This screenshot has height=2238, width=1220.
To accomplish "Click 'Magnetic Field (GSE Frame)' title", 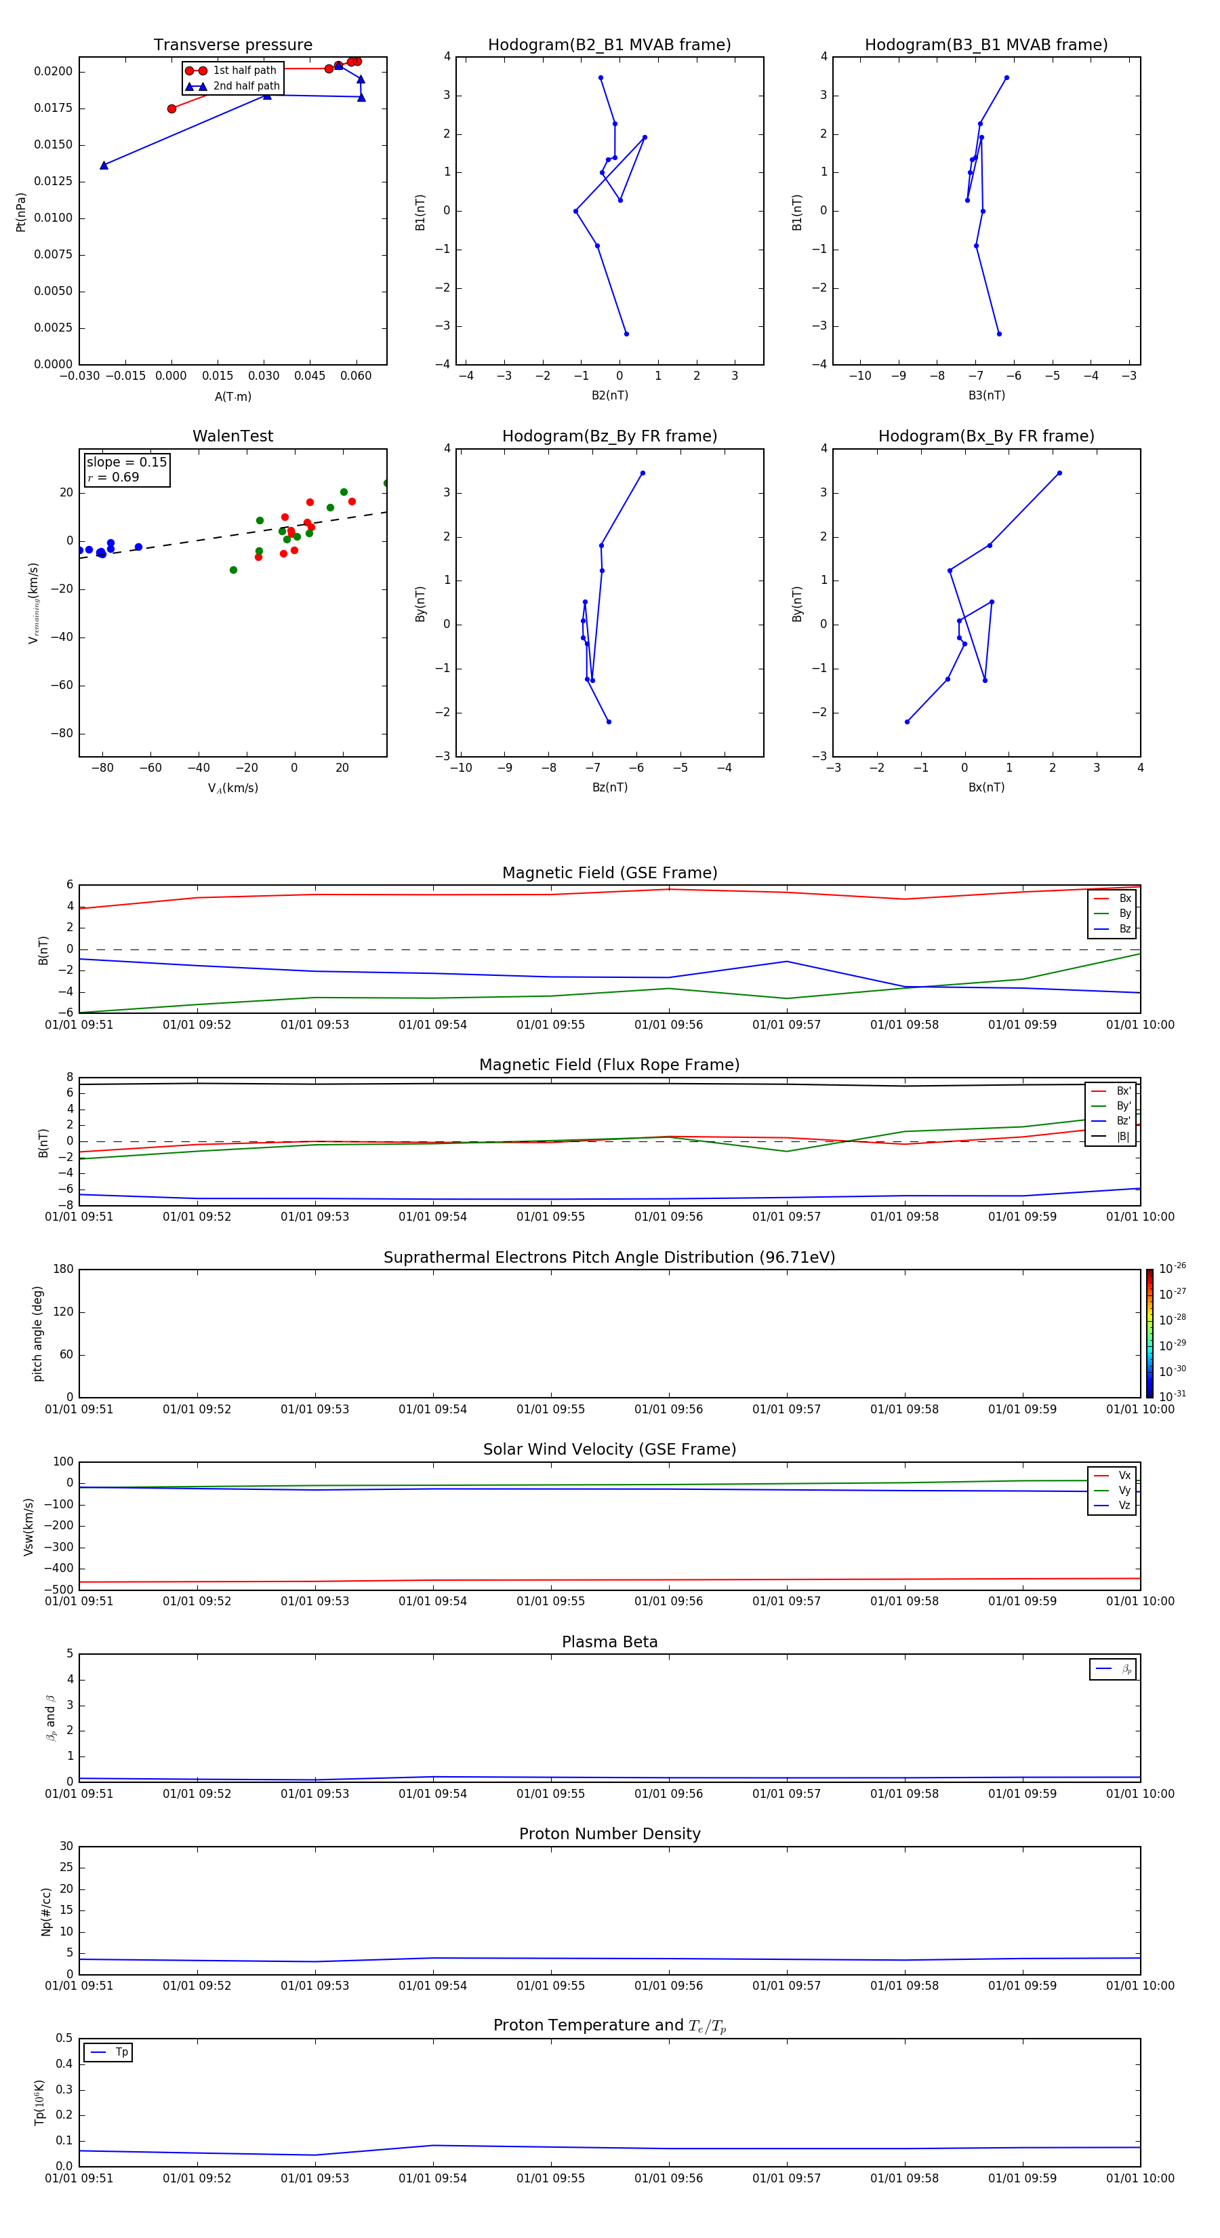I will [609, 873].
